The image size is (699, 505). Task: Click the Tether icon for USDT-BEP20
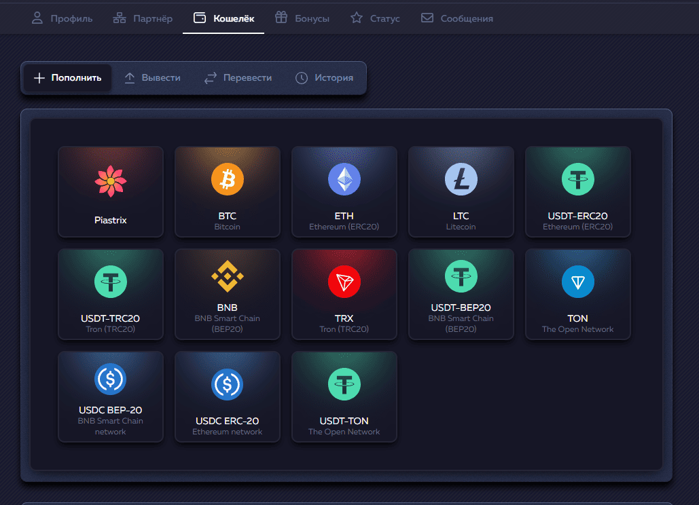[x=461, y=276]
